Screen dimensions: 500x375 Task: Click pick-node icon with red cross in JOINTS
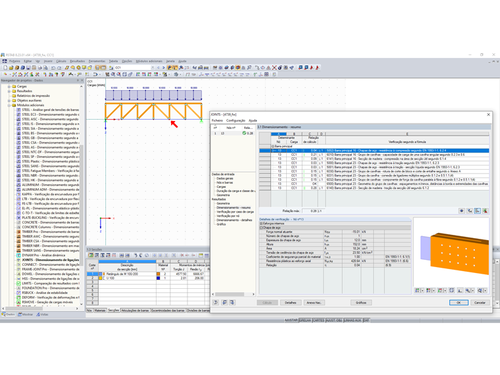[x=485, y=211]
